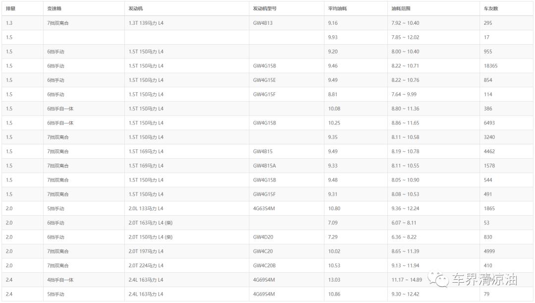
Task: Click owner count 830
Action: click(488, 238)
